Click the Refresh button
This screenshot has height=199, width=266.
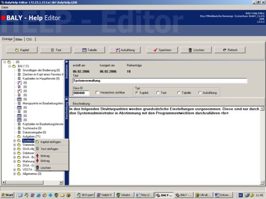pyautogui.click(x=230, y=50)
